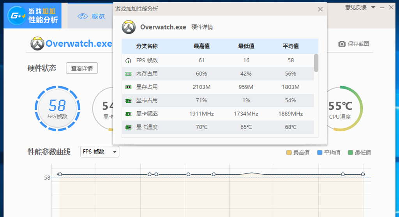Click the 显卡温度 GPU temperature icon
The width and height of the screenshot is (399, 217).
(x=128, y=127)
